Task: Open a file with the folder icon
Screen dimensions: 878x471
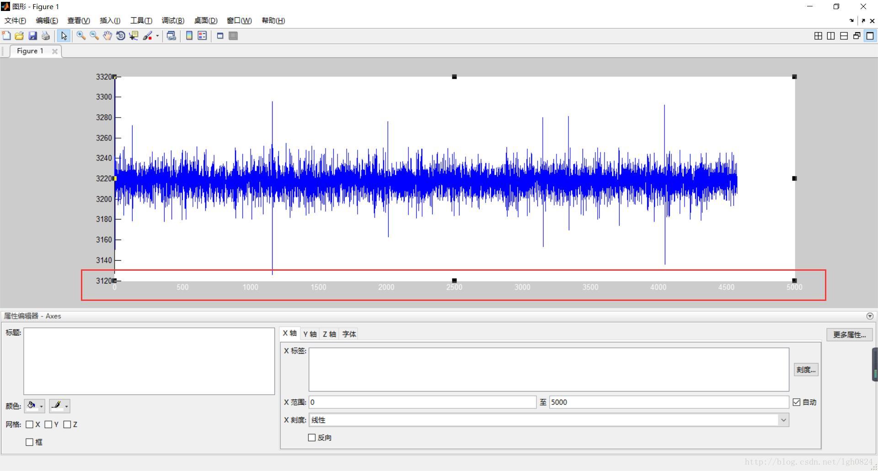Action: tap(19, 36)
